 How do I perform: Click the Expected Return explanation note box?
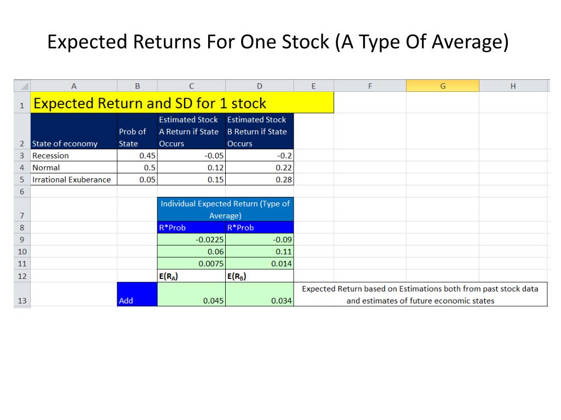[420, 294]
